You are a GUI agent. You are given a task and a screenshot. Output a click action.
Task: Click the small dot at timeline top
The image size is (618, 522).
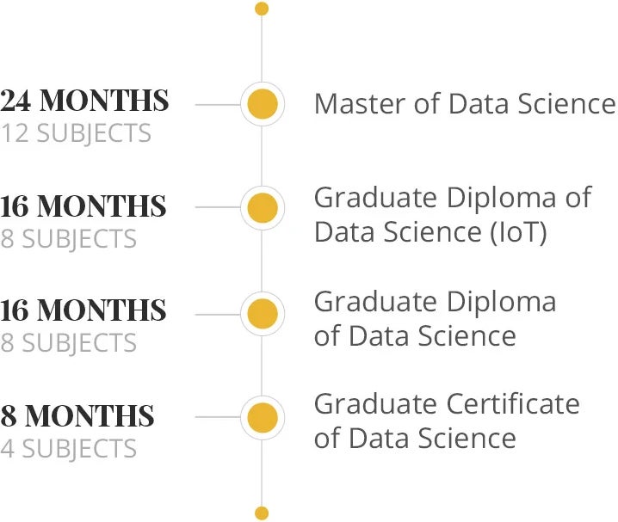(262, 9)
